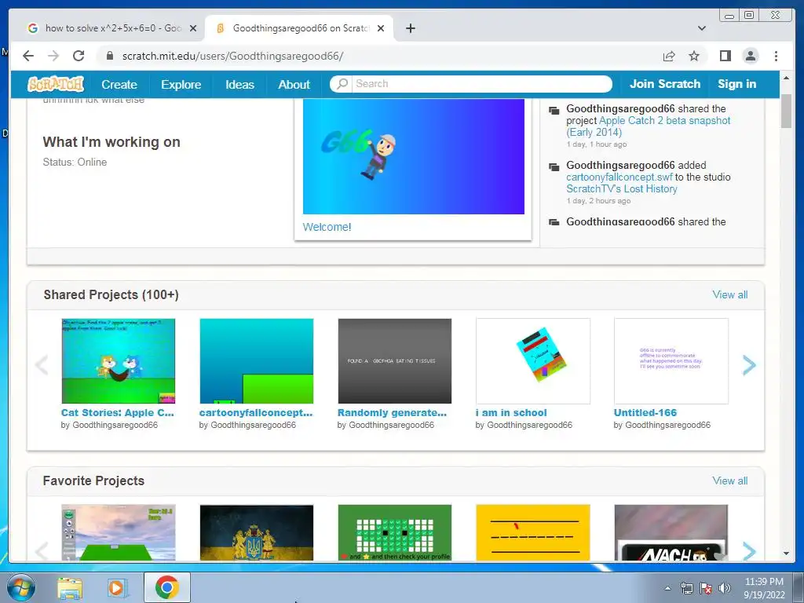Click the scrollbar up arrow
Image resolution: width=804 pixels, height=603 pixels.
coord(787,78)
